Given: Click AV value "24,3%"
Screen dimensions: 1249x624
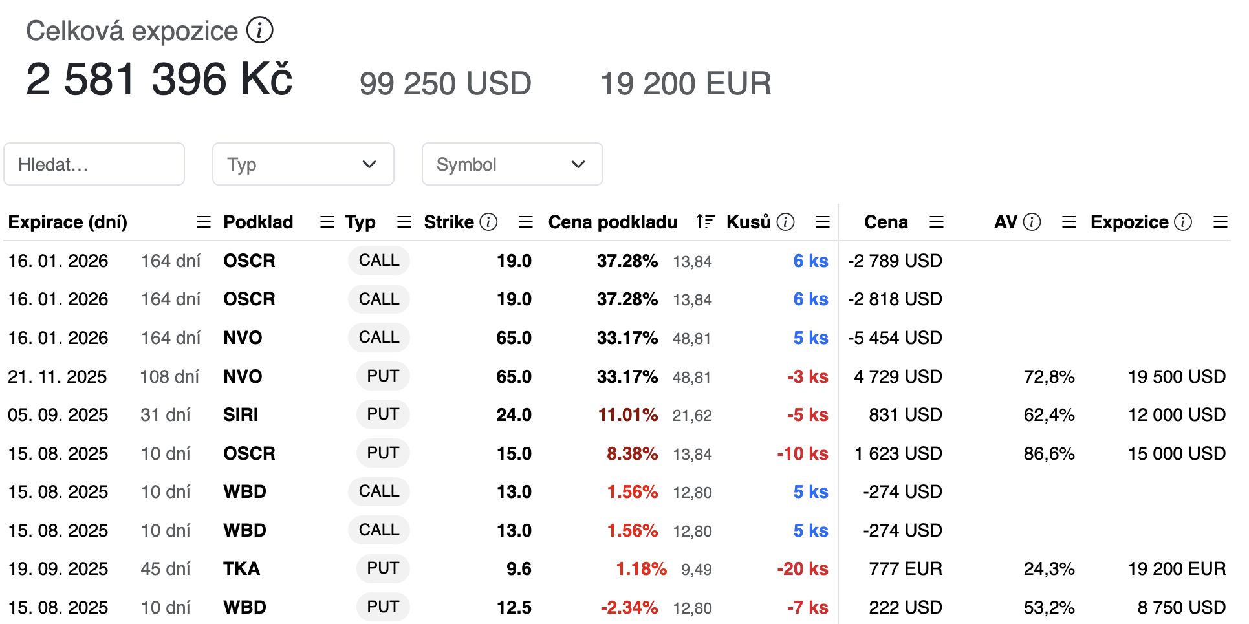Looking at the screenshot, I should pos(1049,568).
